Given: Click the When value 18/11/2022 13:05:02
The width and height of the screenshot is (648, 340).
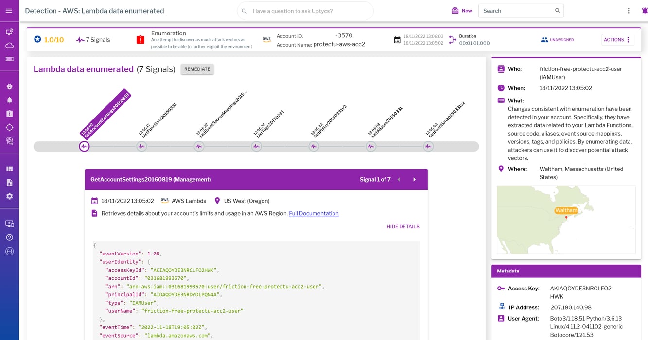Looking at the screenshot, I should click(x=566, y=88).
